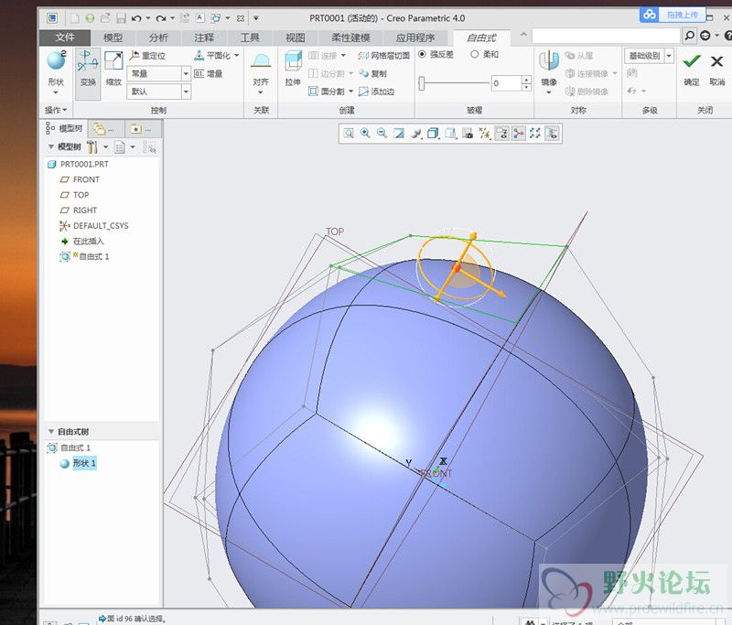Viewport: 732px width, 625px height.
Task: Click the Undo arrow icon
Action: pos(136,18)
